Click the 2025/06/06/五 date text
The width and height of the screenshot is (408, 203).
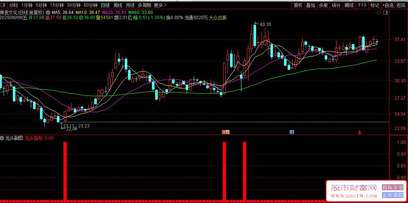[13, 18]
